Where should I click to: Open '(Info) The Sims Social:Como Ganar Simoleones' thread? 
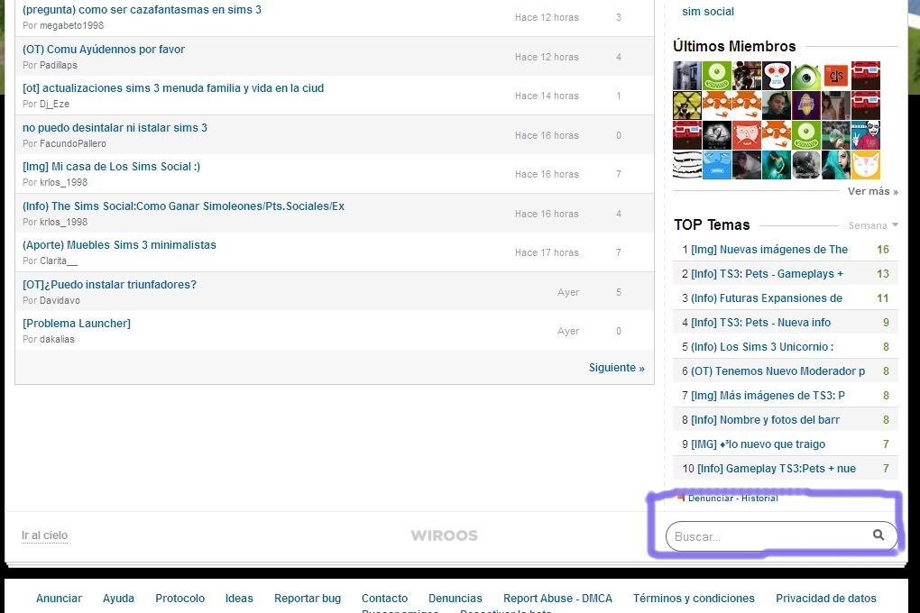coord(184,206)
